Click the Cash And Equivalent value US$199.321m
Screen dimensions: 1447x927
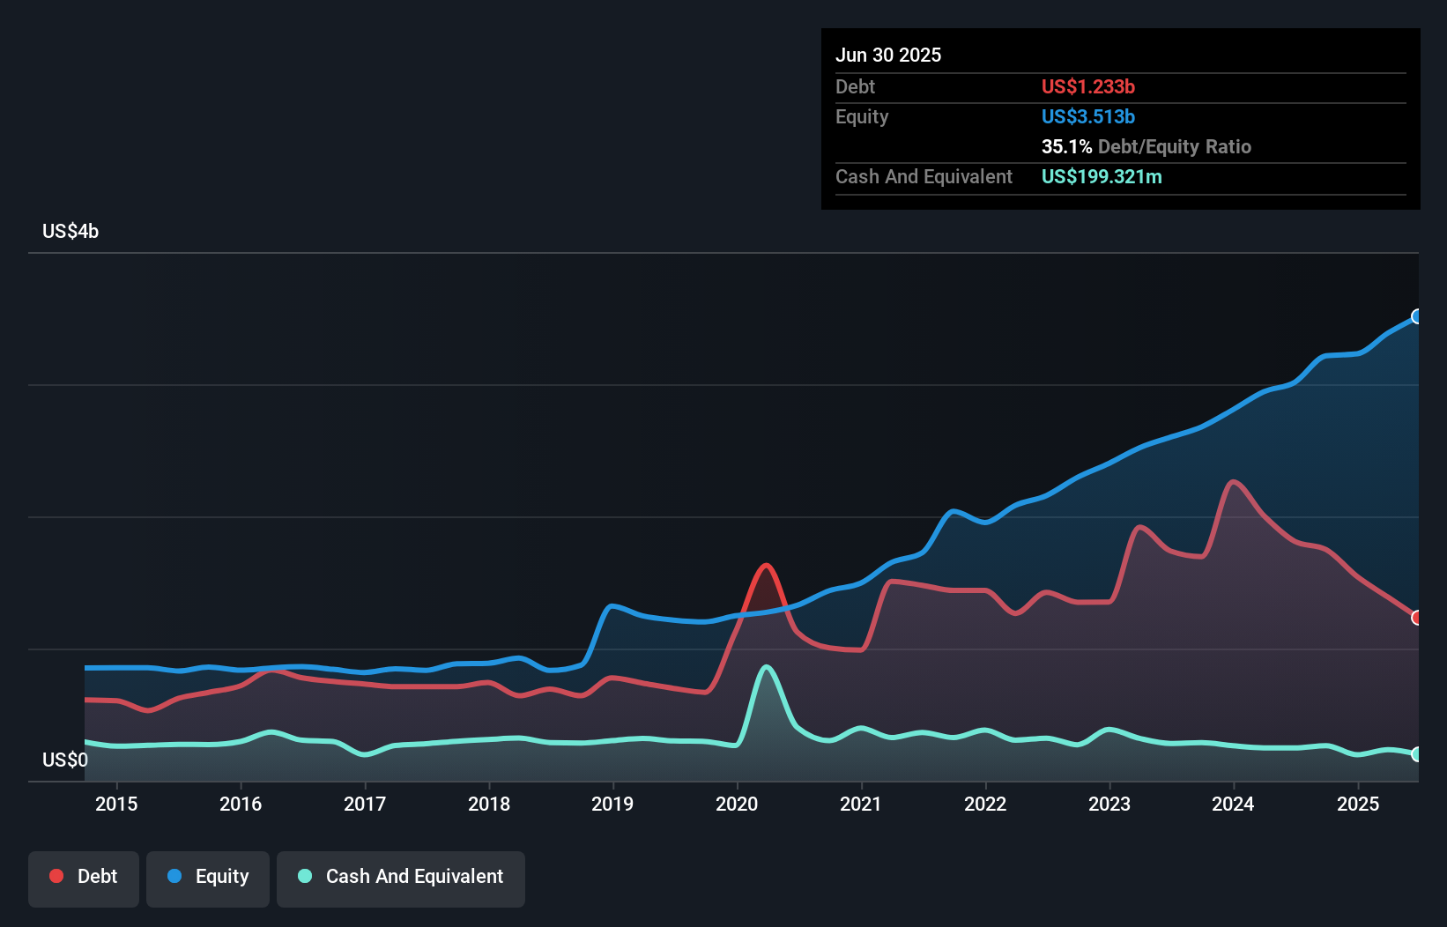(1102, 176)
